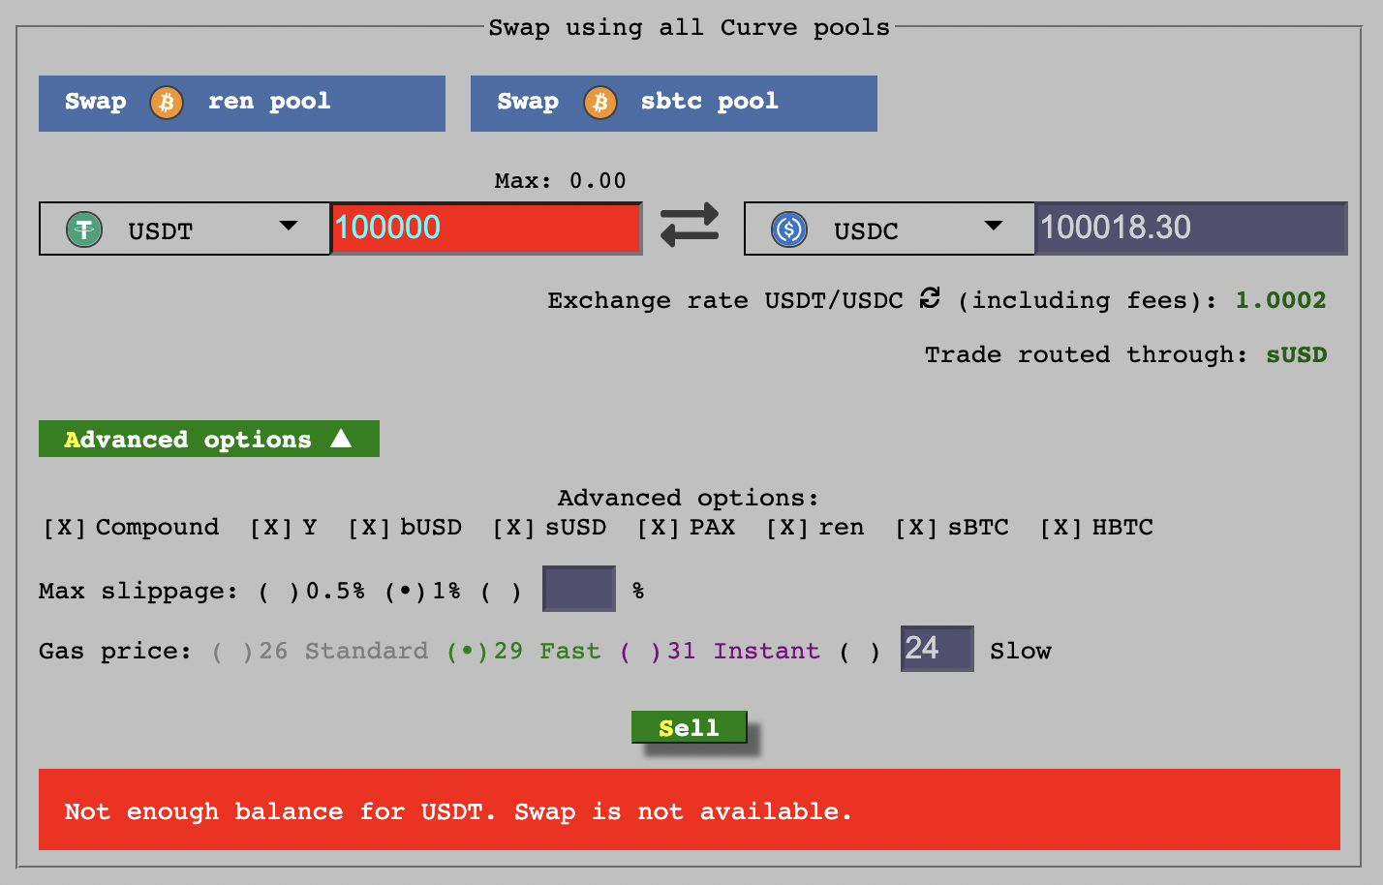Open the Swap sbtc pool page

click(673, 103)
